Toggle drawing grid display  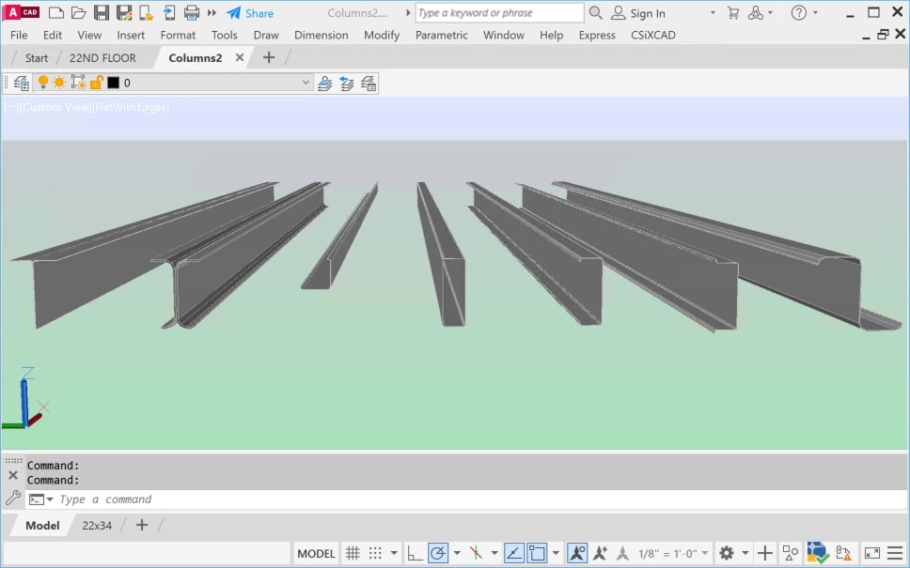pos(353,553)
